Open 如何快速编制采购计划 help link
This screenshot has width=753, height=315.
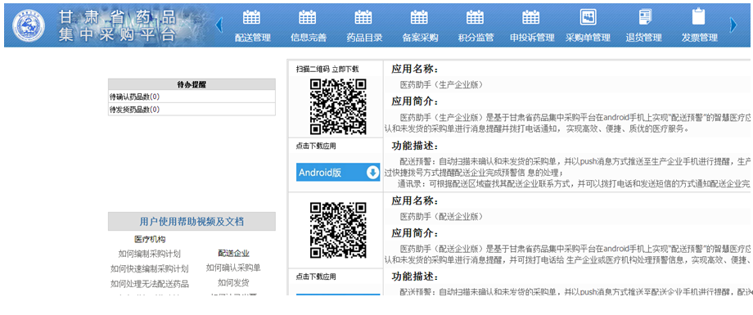pyautogui.click(x=149, y=269)
